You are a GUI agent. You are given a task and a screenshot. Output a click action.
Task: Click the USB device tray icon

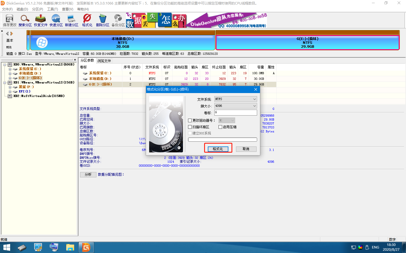(x=367, y=247)
